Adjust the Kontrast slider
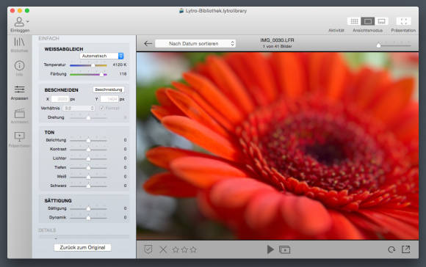This screenshot has height=267, width=426. pyautogui.click(x=88, y=149)
